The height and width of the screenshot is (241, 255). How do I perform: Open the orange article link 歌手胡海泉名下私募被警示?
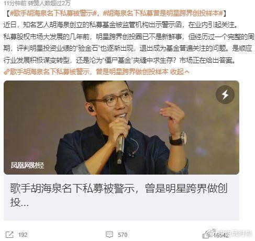tap(50, 72)
